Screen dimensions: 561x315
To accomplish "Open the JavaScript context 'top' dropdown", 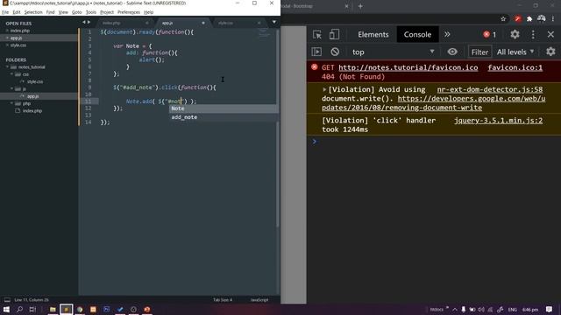I will [393, 52].
